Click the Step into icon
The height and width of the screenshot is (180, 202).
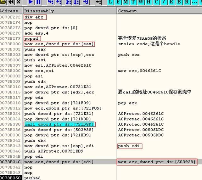point(50,2)
